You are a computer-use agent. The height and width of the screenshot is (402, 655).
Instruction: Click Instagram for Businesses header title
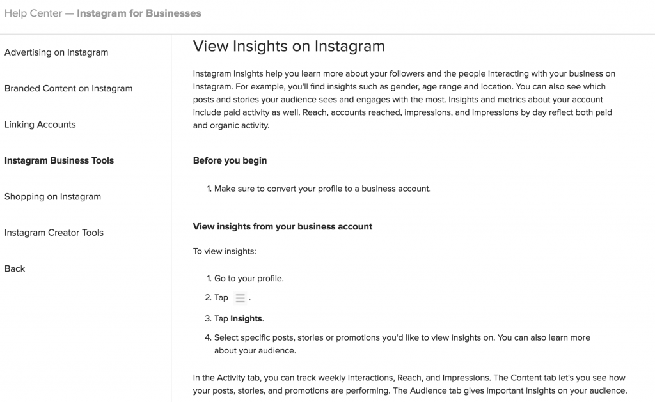tap(139, 13)
